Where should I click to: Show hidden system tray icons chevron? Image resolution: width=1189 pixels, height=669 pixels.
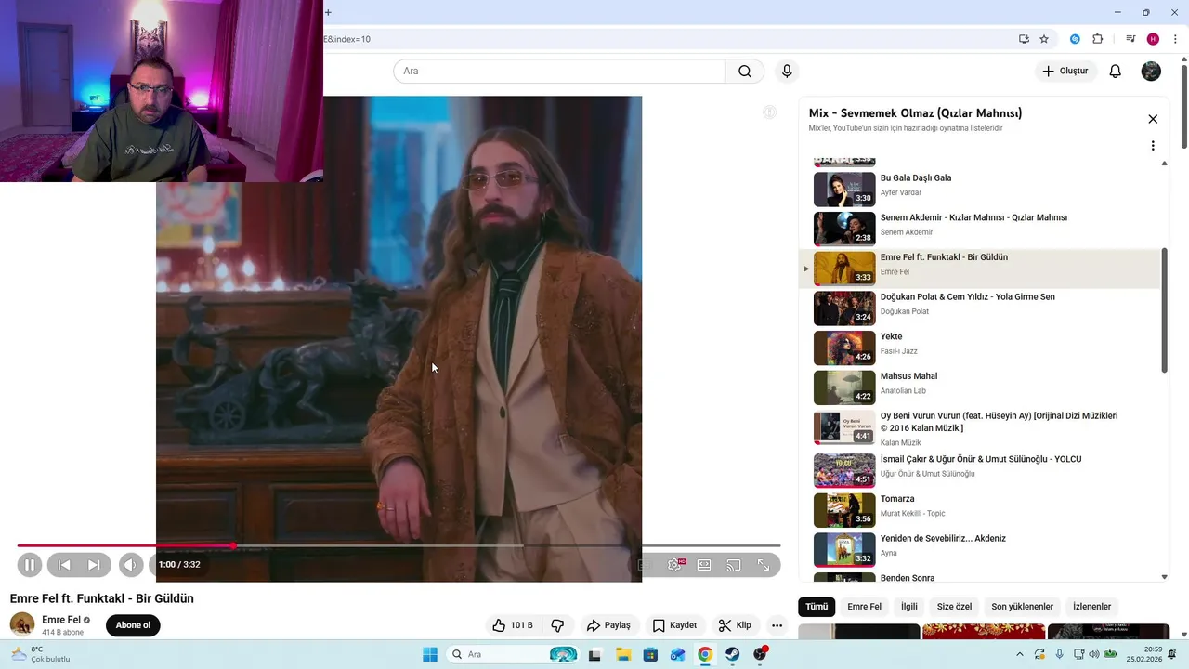tap(1020, 654)
